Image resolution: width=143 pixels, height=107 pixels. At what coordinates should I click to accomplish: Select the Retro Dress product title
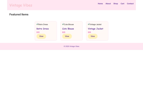coord(43,29)
